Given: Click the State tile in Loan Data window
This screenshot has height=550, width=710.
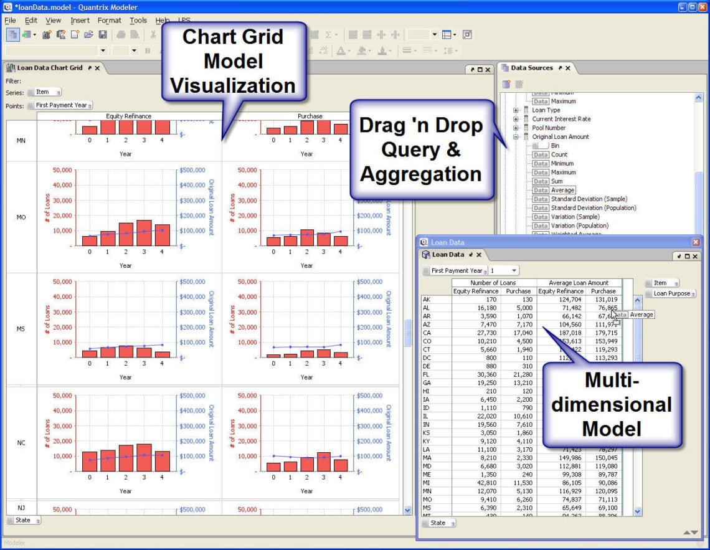Looking at the screenshot, I should click(x=438, y=523).
